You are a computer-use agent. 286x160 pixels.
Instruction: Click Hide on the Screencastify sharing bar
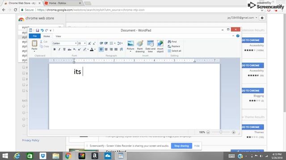(x=197, y=146)
